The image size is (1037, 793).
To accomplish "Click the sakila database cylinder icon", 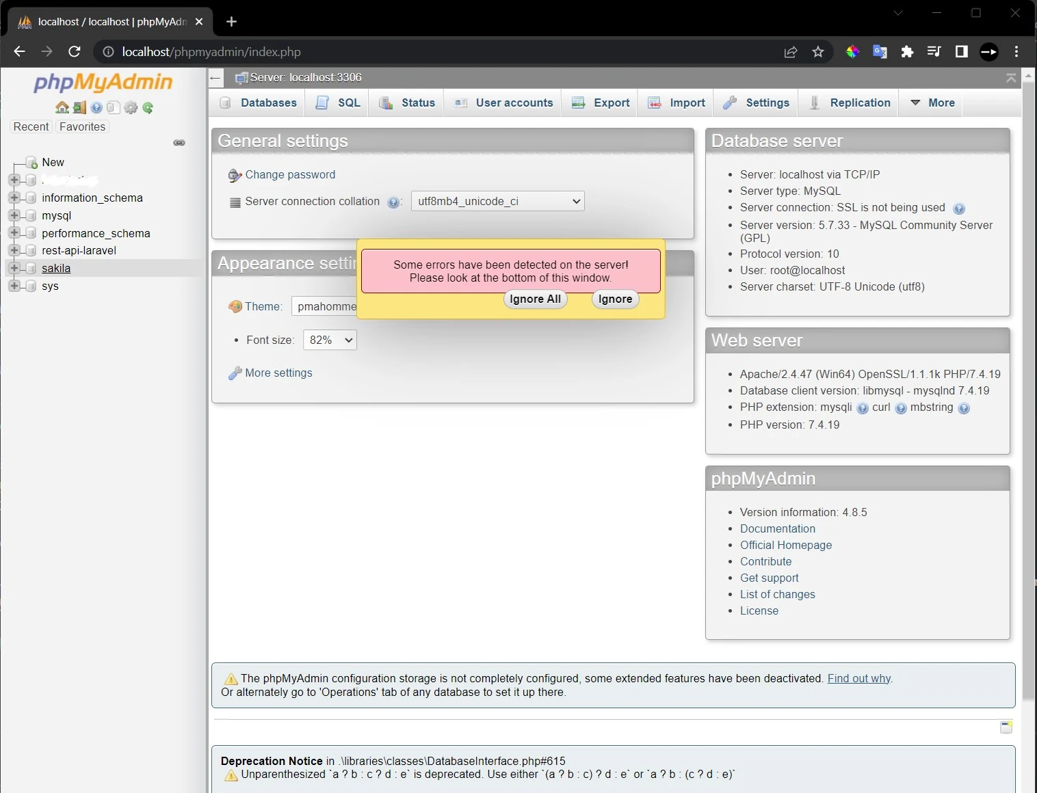I will (30, 268).
